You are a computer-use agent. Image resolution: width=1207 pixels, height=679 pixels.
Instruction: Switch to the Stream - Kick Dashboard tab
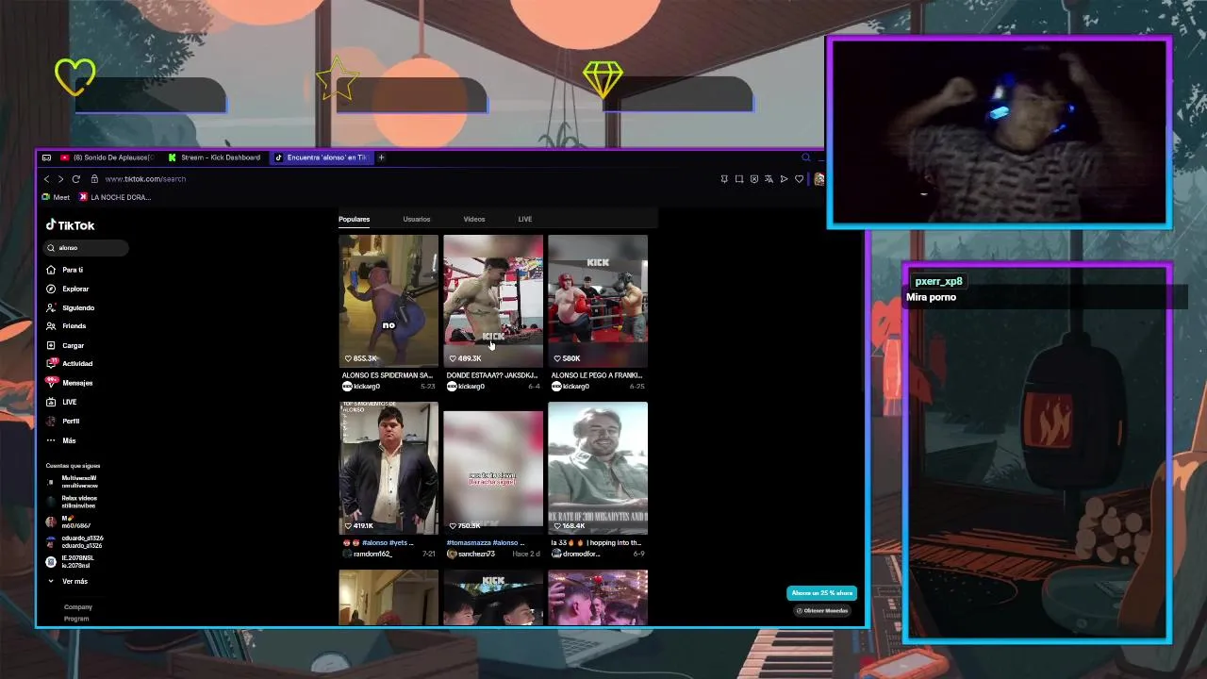(x=215, y=157)
